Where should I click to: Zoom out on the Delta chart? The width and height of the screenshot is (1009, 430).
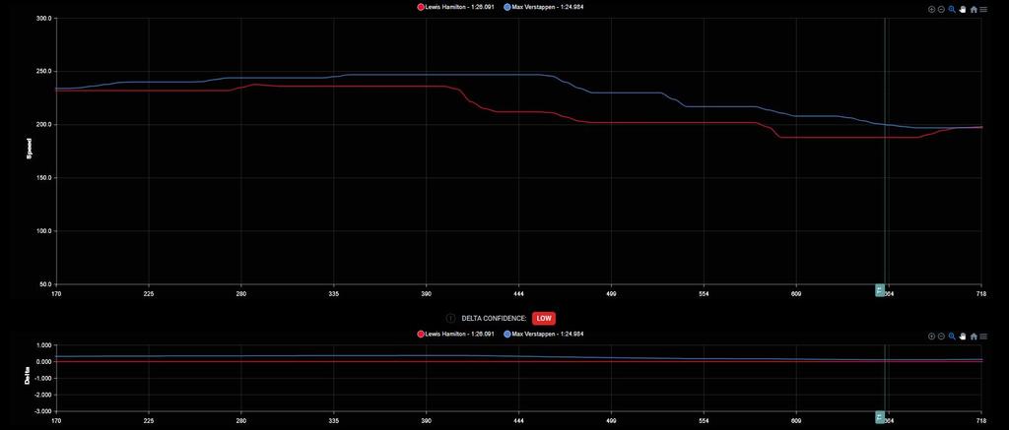coord(941,337)
